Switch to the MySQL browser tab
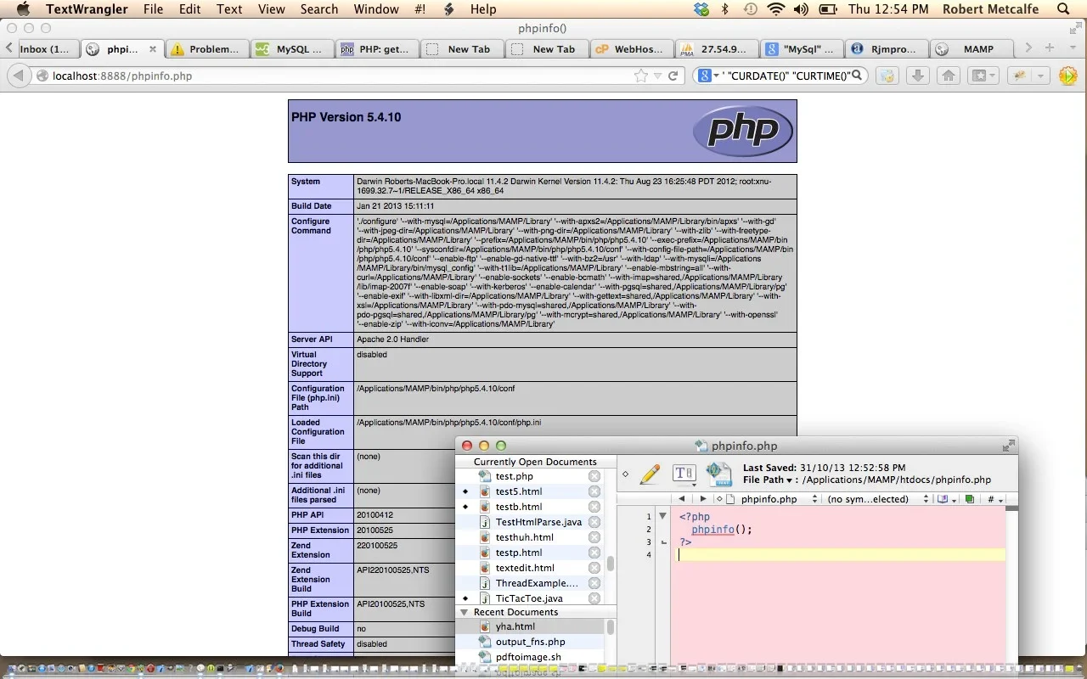Screen dimensions: 1087x679 click(292, 49)
